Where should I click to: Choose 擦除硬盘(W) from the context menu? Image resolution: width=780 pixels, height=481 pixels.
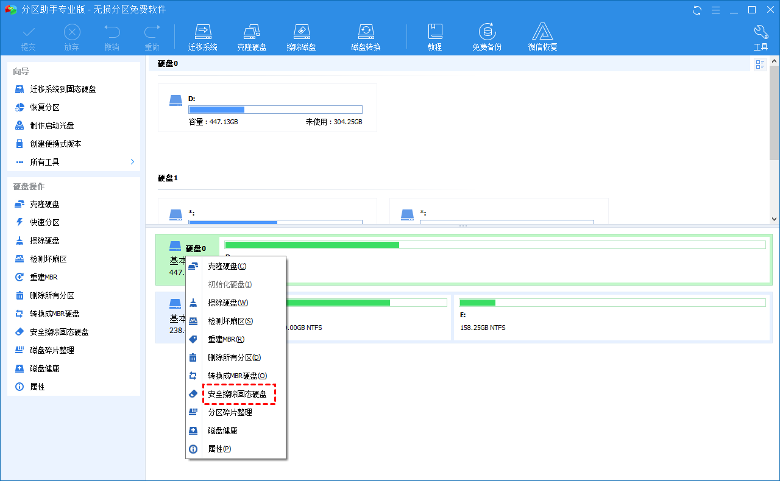(236, 303)
